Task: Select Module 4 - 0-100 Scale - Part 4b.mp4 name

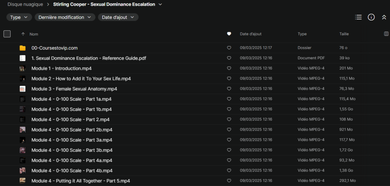Action: pyautogui.click(x=72, y=170)
